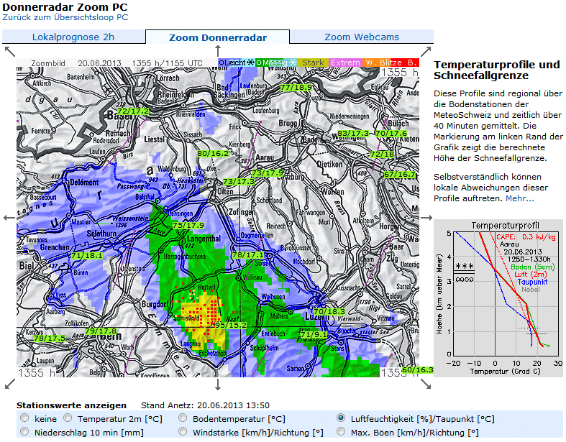
Task: Open the 'Mehr...' link for profiles
Action: (x=519, y=198)
